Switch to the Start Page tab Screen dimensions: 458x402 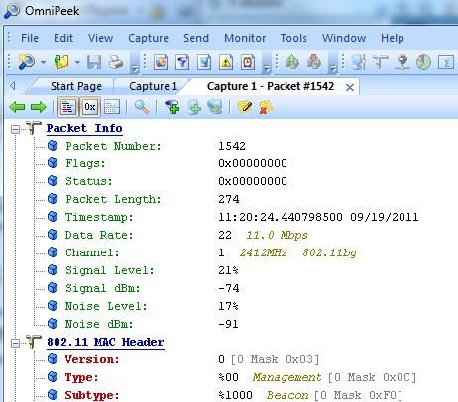point(76,86)
